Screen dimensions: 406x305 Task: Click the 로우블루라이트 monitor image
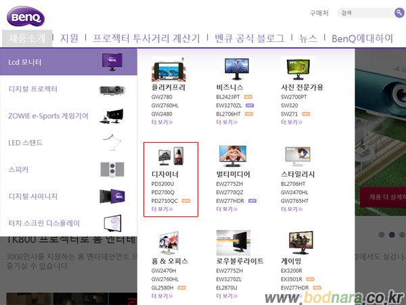233,243
